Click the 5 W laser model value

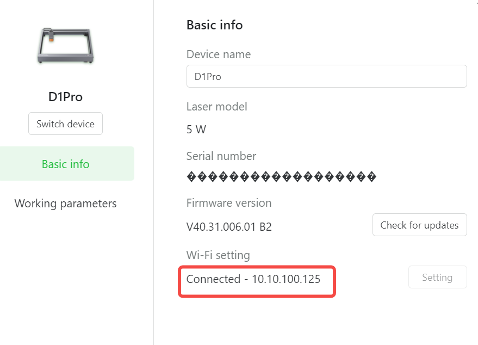tap(196, 130)
